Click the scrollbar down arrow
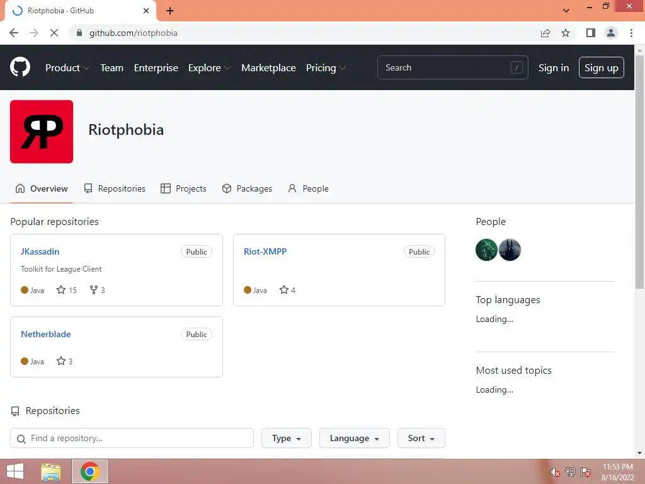Image resolution: width=645 pixels, height=484 pixels. point(639,453)
